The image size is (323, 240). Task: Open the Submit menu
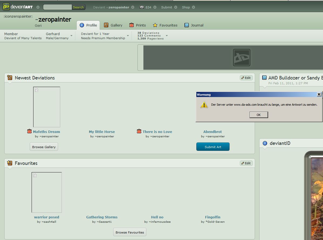[166, 7]
